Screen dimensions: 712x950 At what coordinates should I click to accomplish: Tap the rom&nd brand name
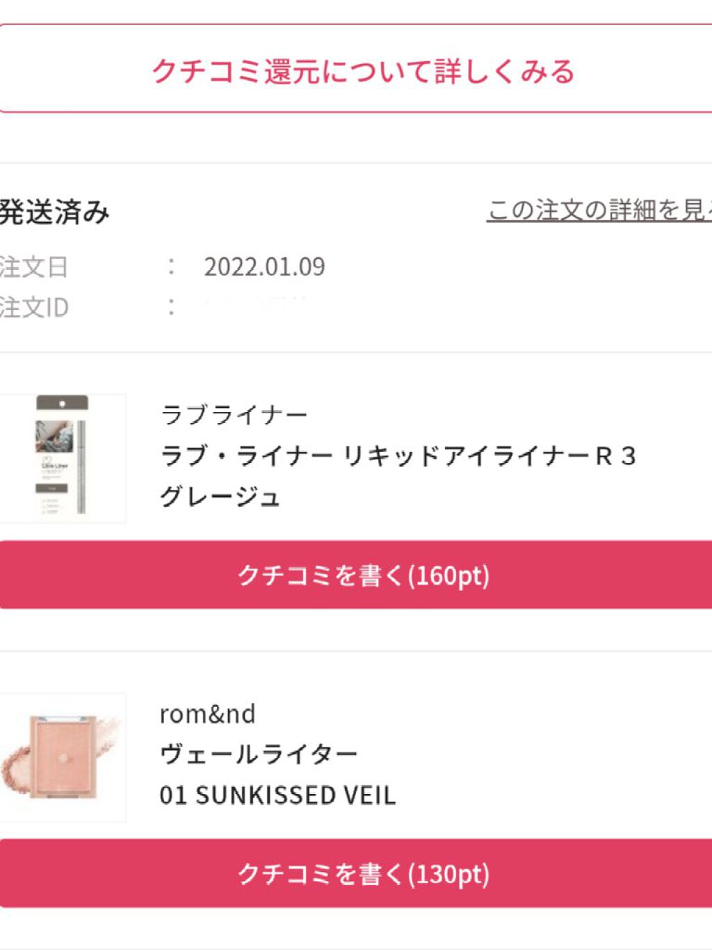coord(207,714)
